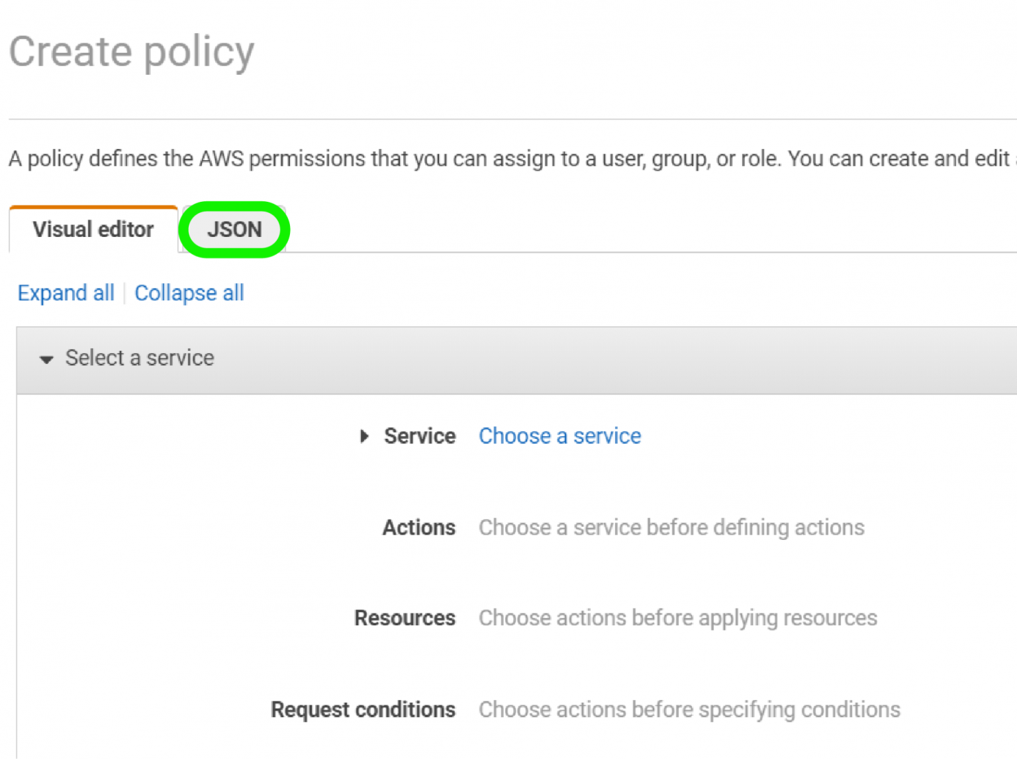This screenshot has height=759, width=1017.
Task: Click the Expand all link
Action: click(x=66, y=293)
